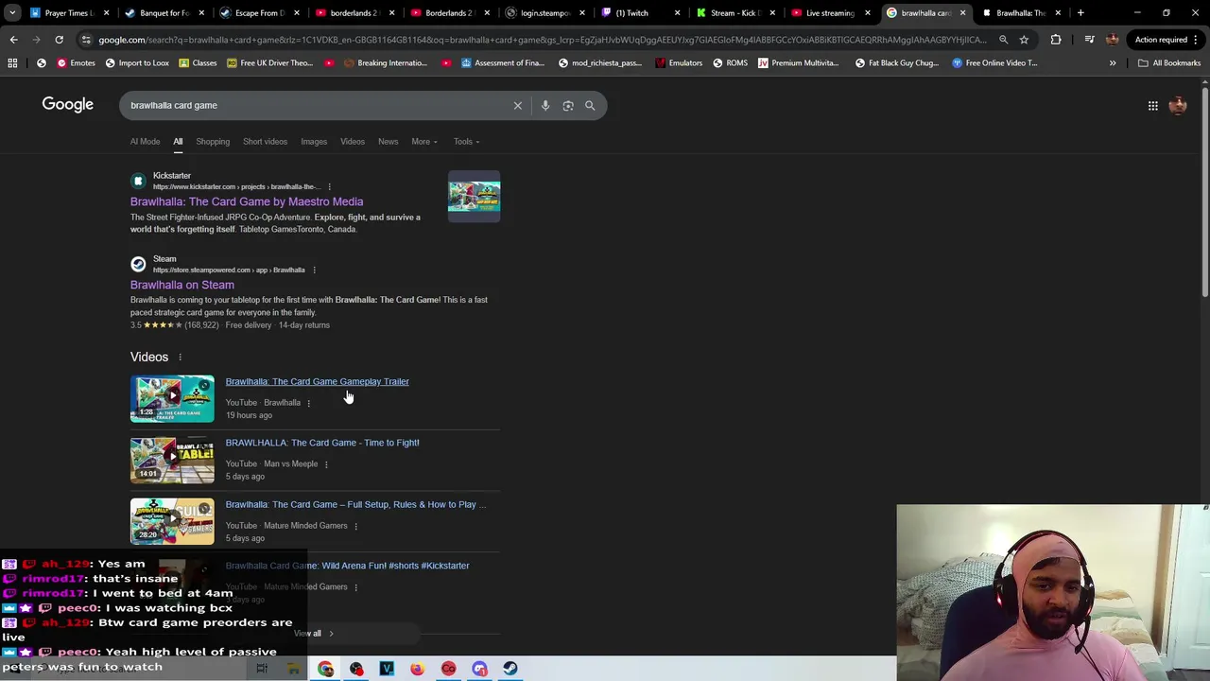Reload the current page

click(x=59, y=40)
